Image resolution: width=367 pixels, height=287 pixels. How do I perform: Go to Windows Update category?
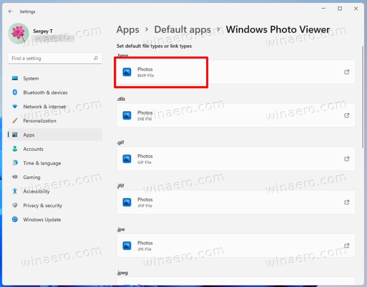coord(55,220)
